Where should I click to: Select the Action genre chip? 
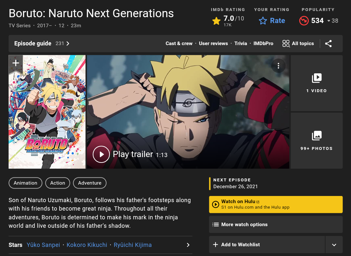click(x=58, y=183)
